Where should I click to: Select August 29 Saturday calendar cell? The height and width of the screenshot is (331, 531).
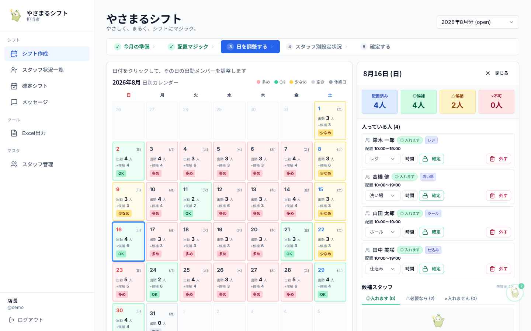tap(330, 282)
